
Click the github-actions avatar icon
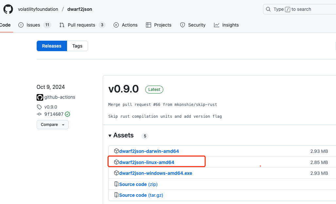40,97
